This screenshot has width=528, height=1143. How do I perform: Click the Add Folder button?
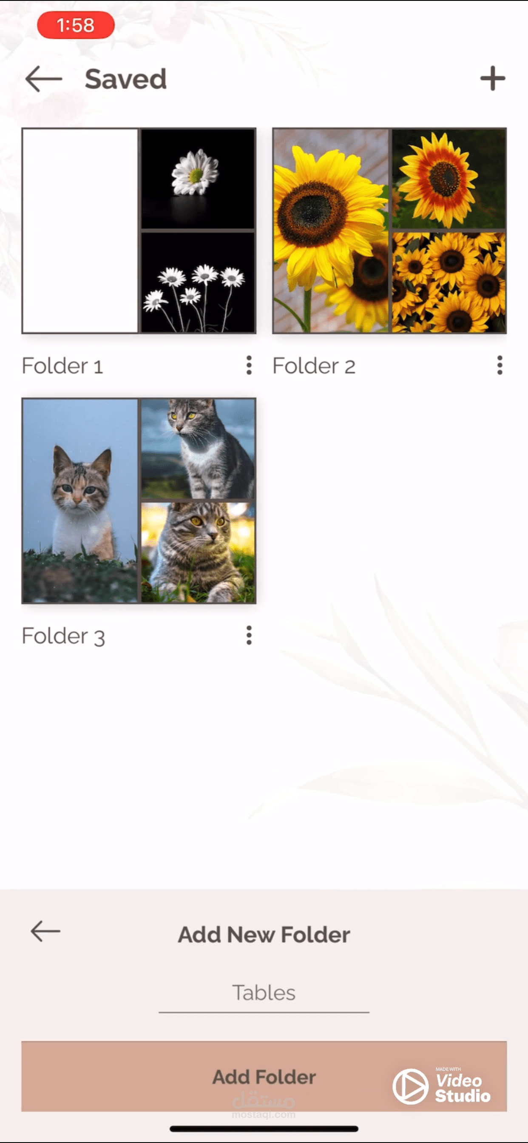pyautogui.click(x=264, y=1076)
